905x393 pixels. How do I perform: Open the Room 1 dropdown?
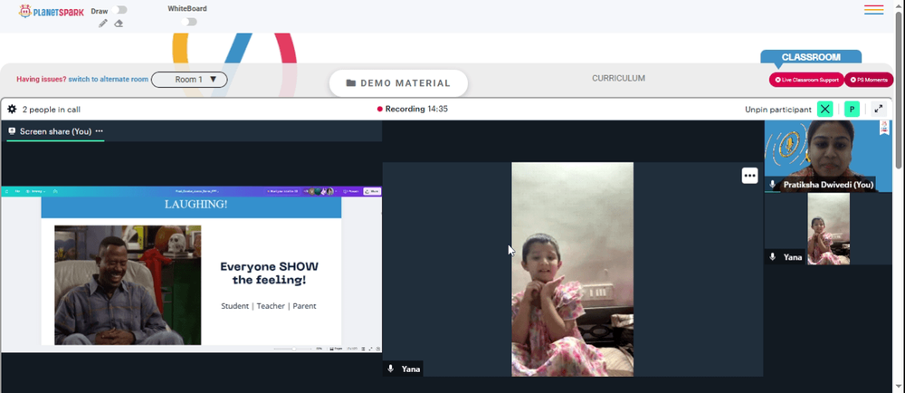[189, 80]
